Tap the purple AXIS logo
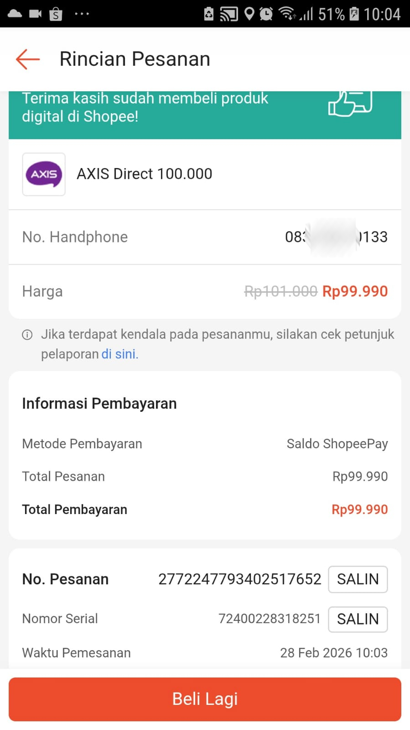The height and width of the screenshot is (730, 410). pyautogui.click(x=44, y=174)
